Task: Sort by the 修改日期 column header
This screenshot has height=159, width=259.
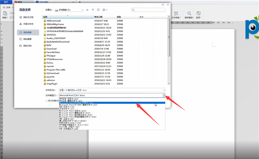Action: [104, 17]
